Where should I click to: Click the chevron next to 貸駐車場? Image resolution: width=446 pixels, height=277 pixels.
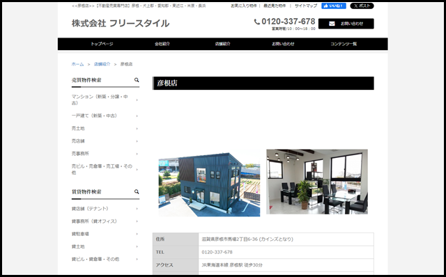(x=137, y=234)
